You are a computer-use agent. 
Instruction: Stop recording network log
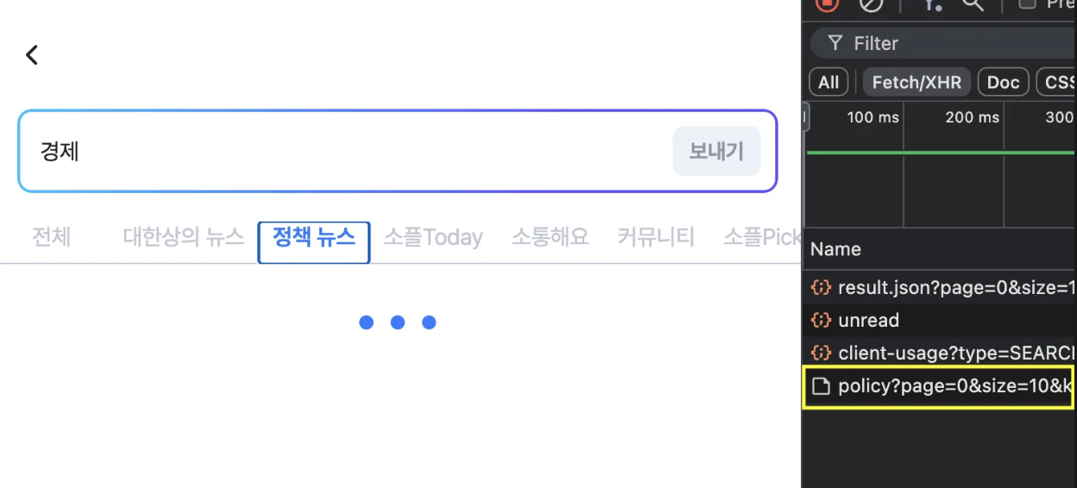(827, 4)
